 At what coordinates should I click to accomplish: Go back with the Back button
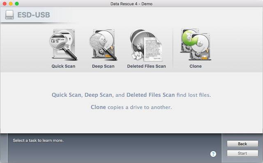tap(242, 144)
